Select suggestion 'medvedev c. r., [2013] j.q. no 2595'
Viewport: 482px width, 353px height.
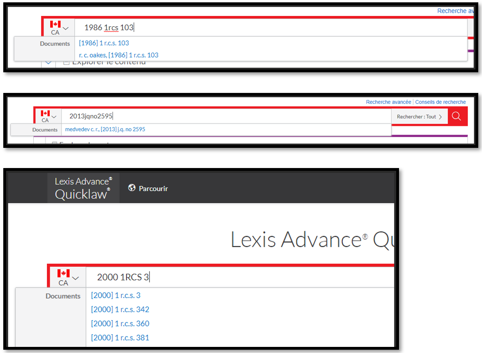tap(105, 129)
